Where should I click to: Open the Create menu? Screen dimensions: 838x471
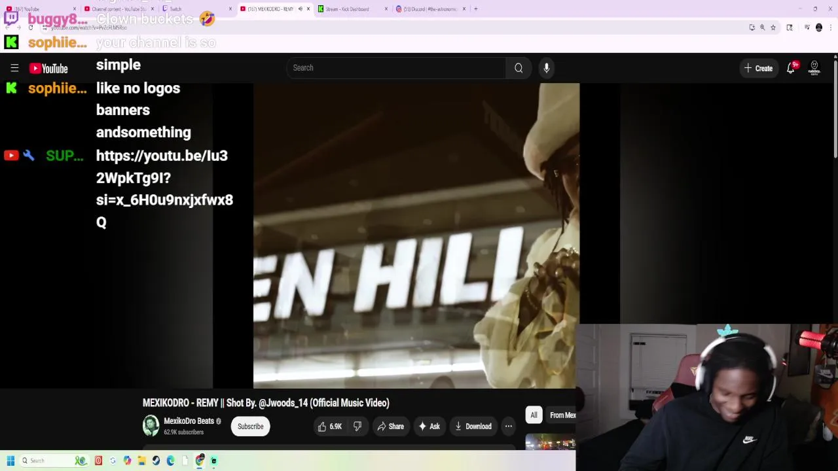(758, 68)
